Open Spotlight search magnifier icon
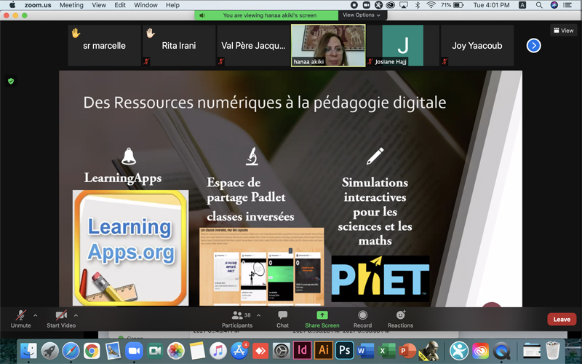This screenshot has height=364, width=582. [x=539, y=5]
